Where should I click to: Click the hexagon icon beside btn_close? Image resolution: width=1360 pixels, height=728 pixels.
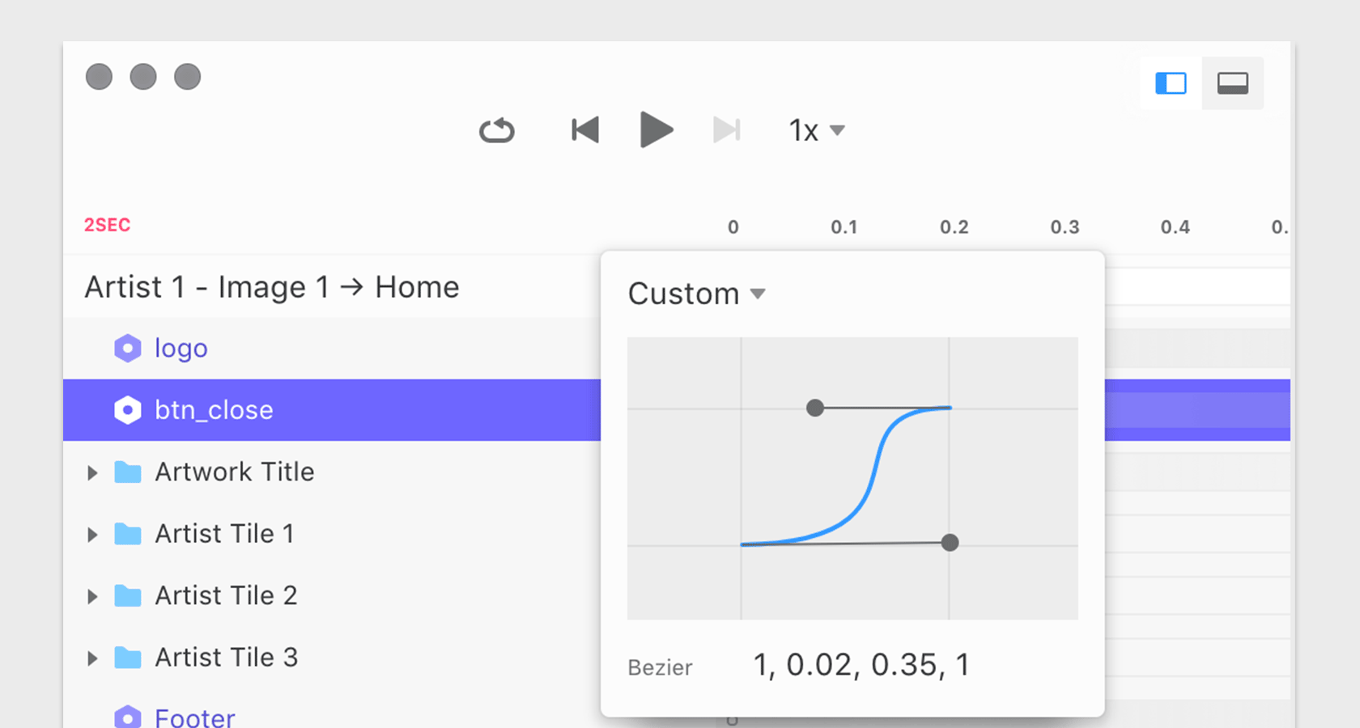pos(127,410)
